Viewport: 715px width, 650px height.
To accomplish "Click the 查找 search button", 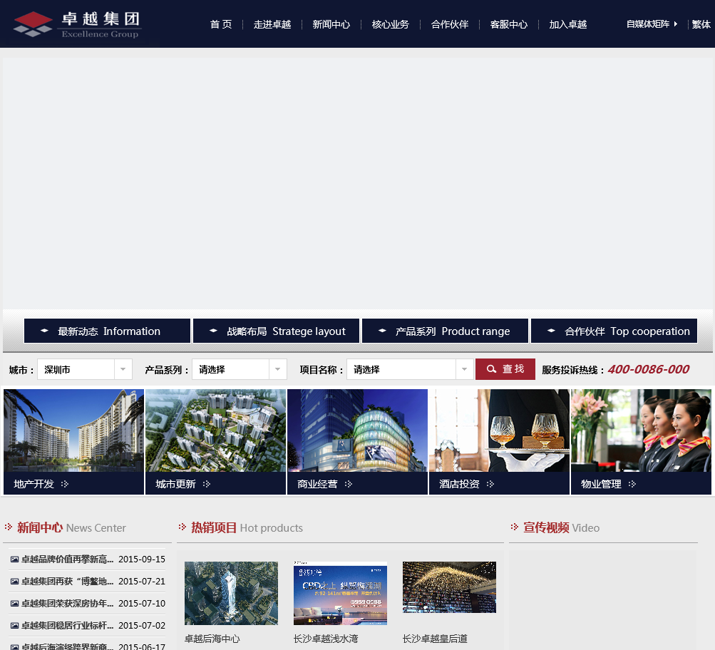I will pyautogui.click(x=505, y=369).
